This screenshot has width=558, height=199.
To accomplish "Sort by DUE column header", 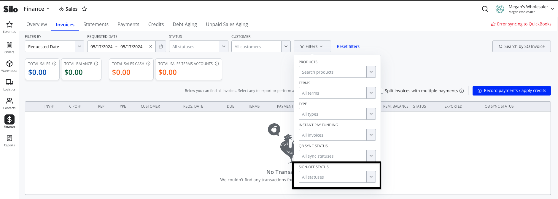I will (x=230, y=106).
